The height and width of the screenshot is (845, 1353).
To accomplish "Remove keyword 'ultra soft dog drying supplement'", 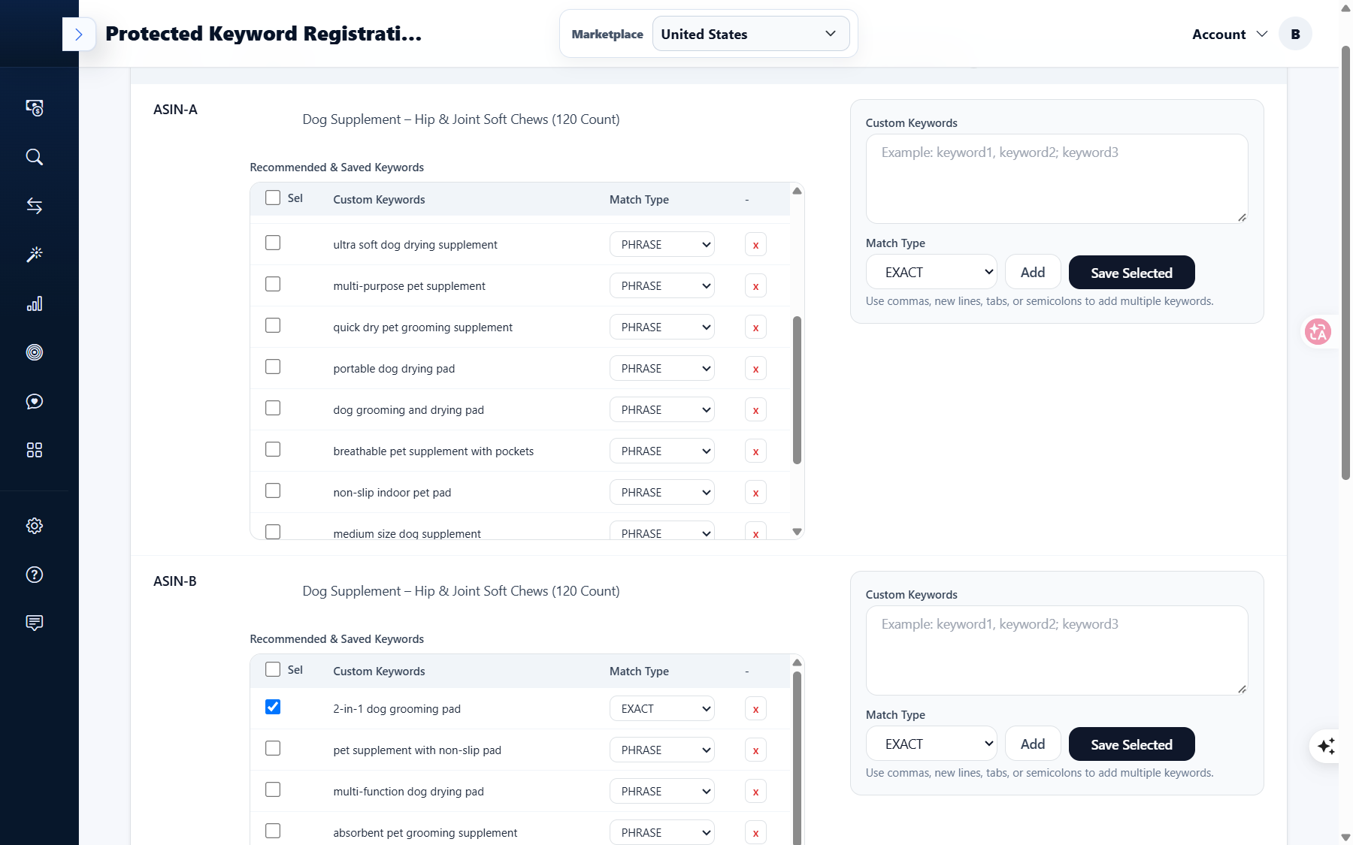I will (755, 245).
